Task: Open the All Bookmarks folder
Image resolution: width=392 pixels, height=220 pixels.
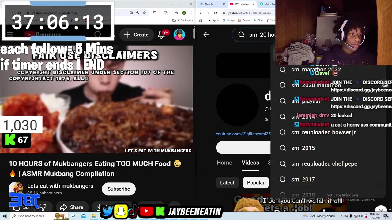Action: pos(183,20)
